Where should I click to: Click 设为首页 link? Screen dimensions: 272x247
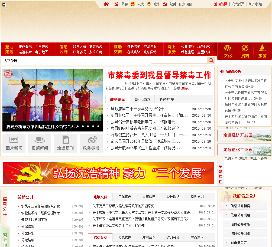tap(238, 4)
